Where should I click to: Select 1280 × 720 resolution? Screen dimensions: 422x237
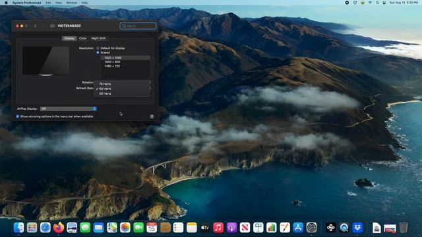pos(126,66)
